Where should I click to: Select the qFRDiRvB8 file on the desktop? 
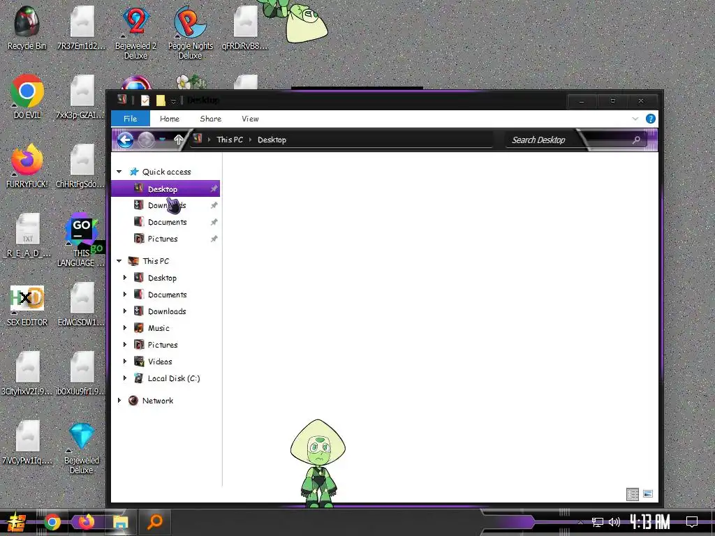pos(245,28)
